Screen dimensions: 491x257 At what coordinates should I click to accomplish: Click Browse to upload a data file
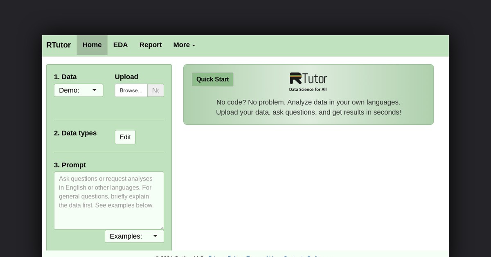131,90
